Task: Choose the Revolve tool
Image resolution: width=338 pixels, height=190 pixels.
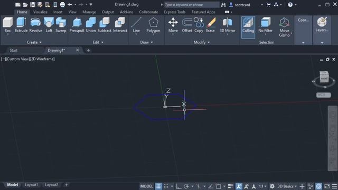Action: click(x=35, y=25)
